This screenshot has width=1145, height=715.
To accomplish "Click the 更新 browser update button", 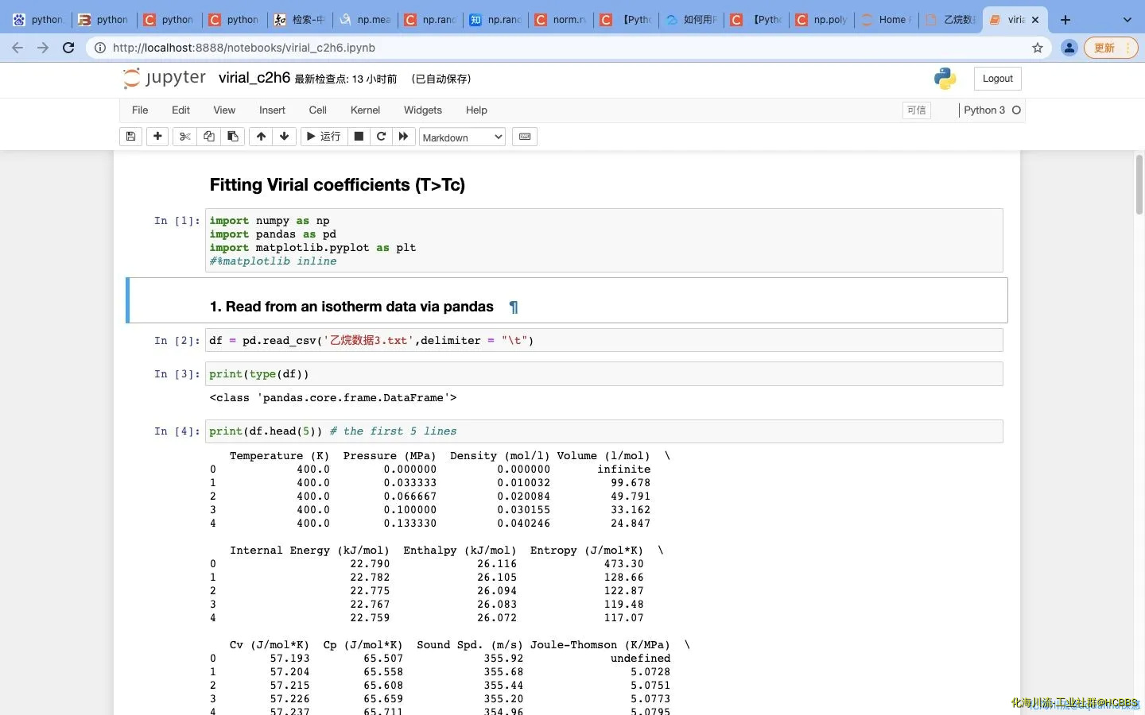I will 1110,48.
